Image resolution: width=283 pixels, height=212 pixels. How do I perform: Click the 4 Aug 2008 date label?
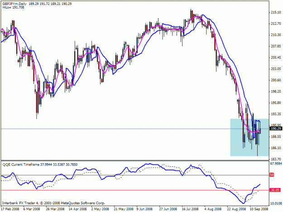click(x=213, y=209)
